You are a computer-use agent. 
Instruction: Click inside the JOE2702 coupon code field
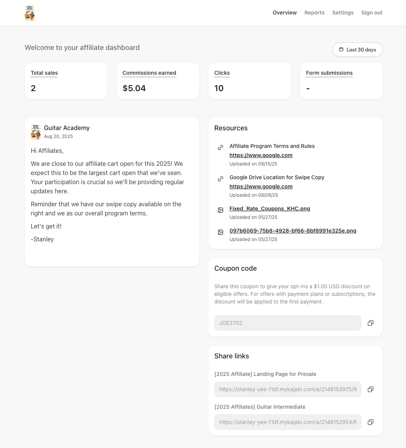click(288, 323)
